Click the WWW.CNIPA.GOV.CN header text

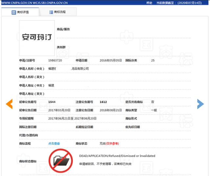point(34,3)
